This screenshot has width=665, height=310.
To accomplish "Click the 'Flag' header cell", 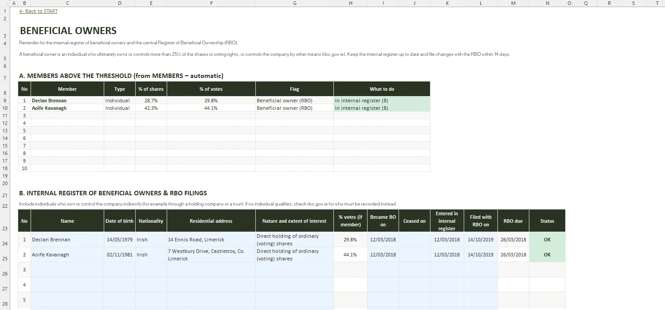I will [x=294, y=89].
